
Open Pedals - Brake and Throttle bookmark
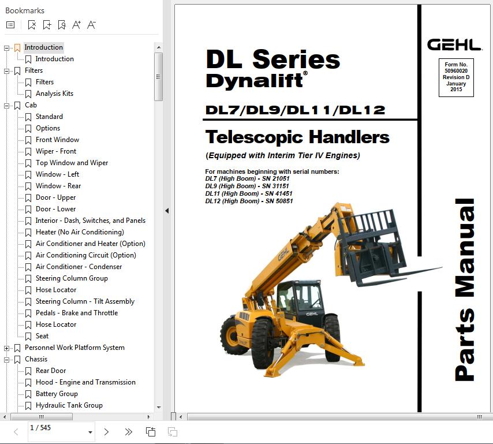(x=77, y=313)
